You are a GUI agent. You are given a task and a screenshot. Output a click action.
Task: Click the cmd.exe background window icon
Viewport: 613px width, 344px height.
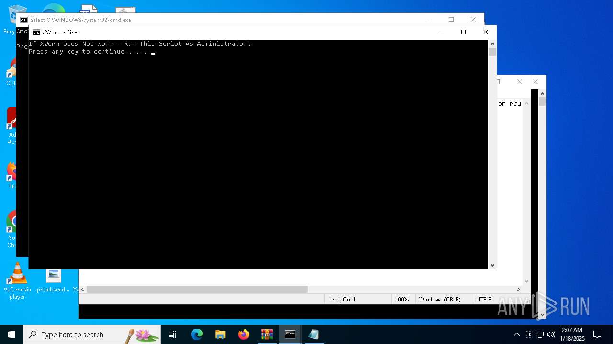pyautogui.click(x=23, y=20)
